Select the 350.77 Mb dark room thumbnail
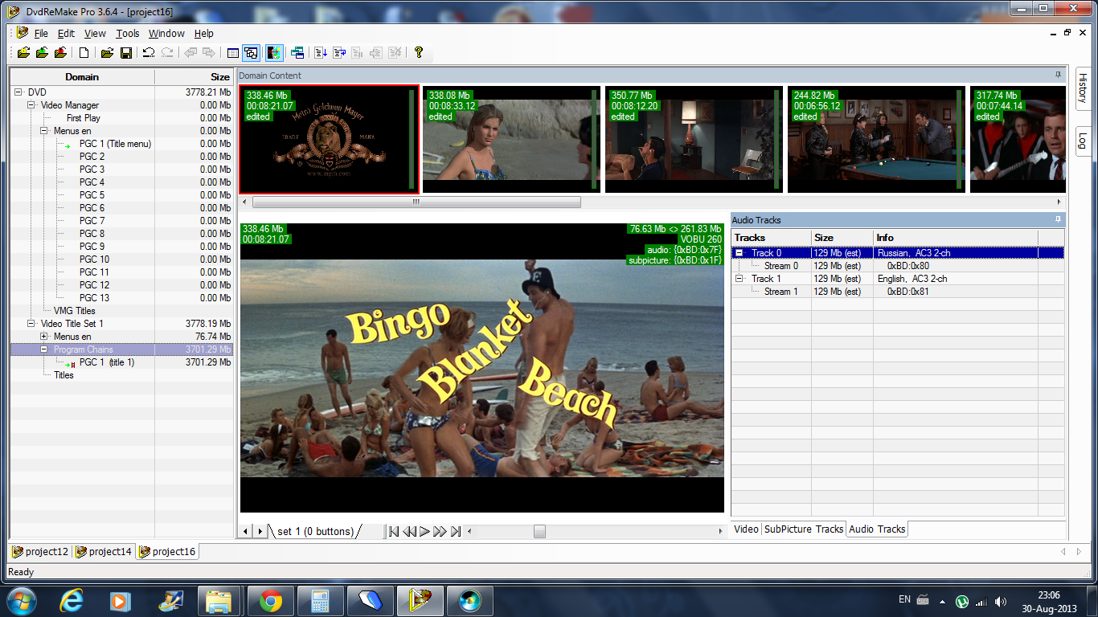Image resolution: width=1098 pixels, height=617 pixels. click(x=694, y=139)
